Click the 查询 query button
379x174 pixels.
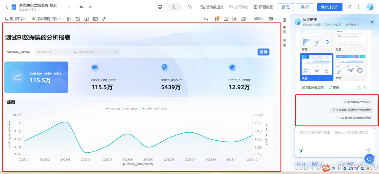point(263,52)
